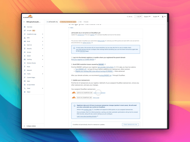Expand the Speed section arrow
The width and height of the screenshot is (190, 142).
click(42, 56)
